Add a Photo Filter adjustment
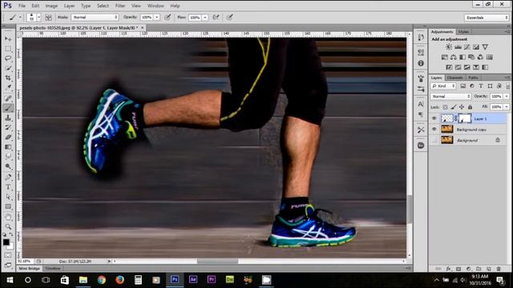 point(471,57)
